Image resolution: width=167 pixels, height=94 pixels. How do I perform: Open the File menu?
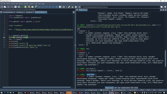point(2,4)
